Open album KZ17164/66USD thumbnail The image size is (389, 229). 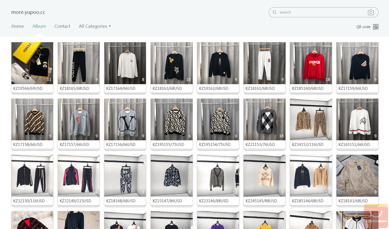pyautogui.click(x=125, y=63)
